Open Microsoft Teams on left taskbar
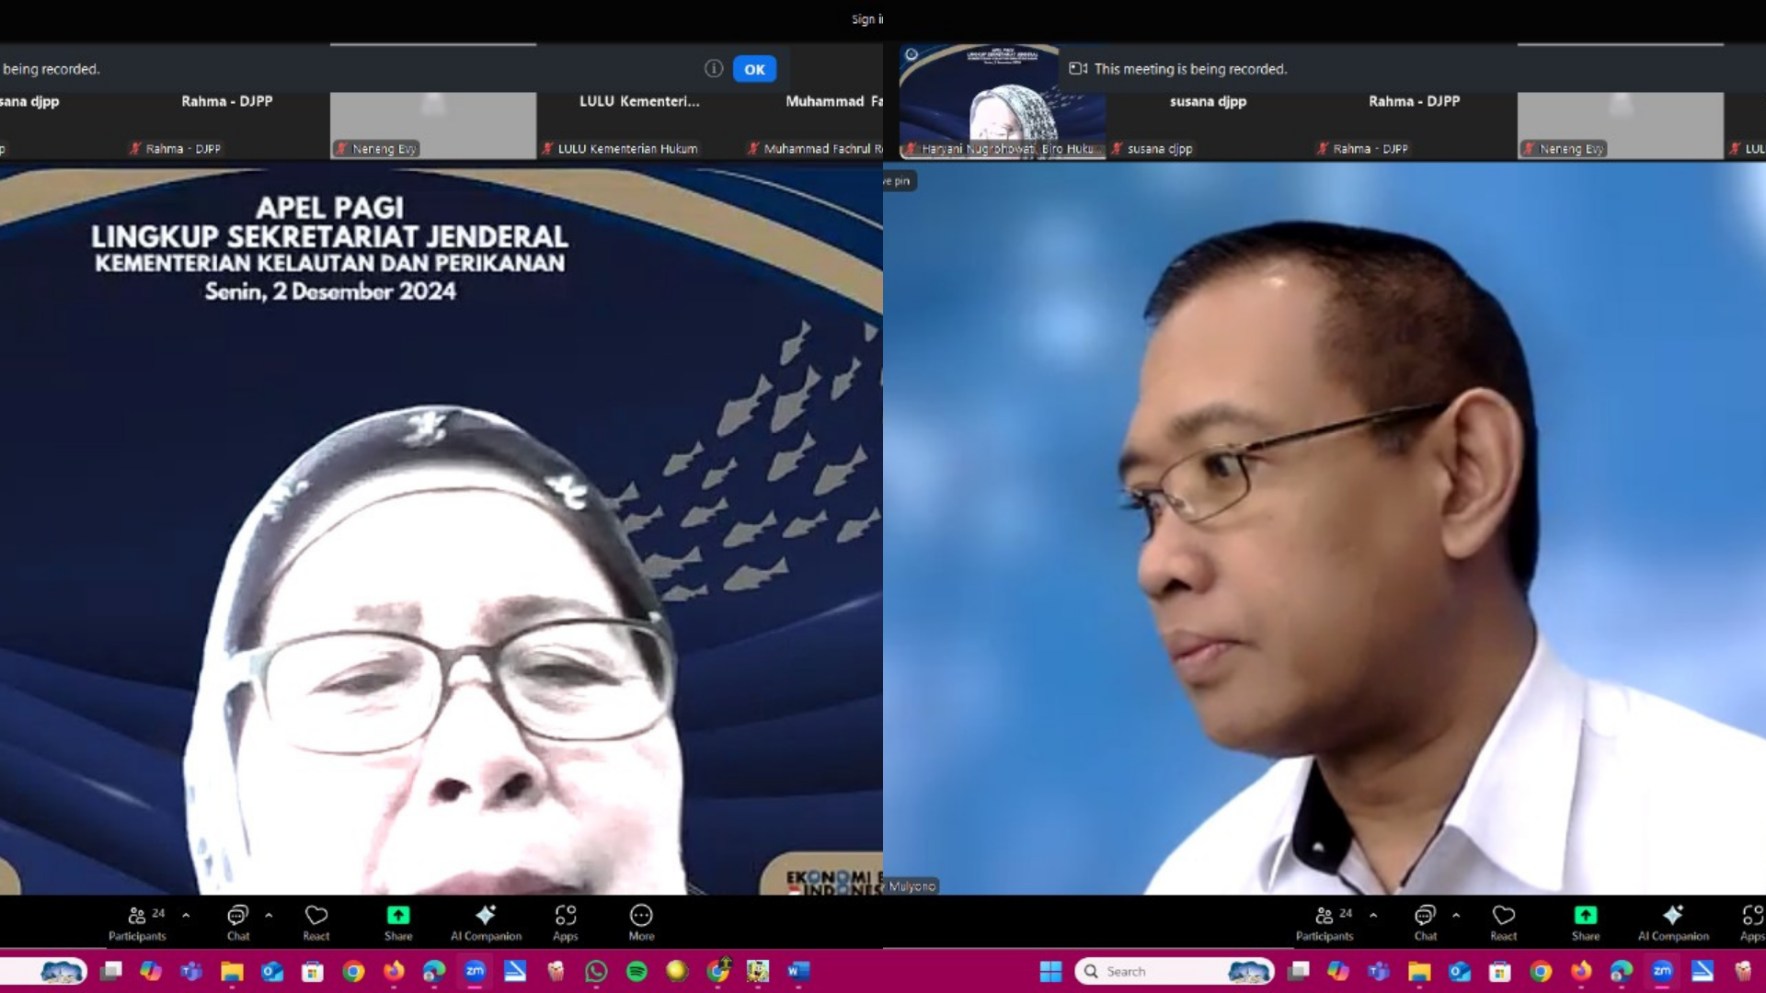Viewport: 1766px width, 993px height. click(191, 971)
